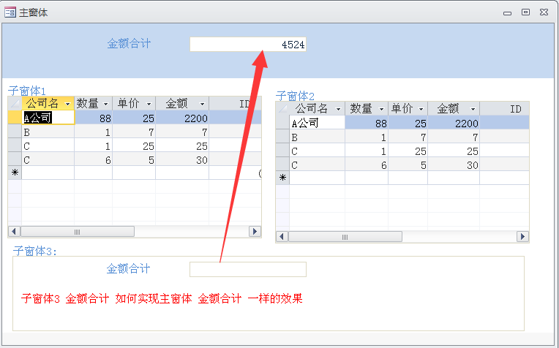
Task: Select the new record row in 子窗体2
Action: tap(282, 178)
